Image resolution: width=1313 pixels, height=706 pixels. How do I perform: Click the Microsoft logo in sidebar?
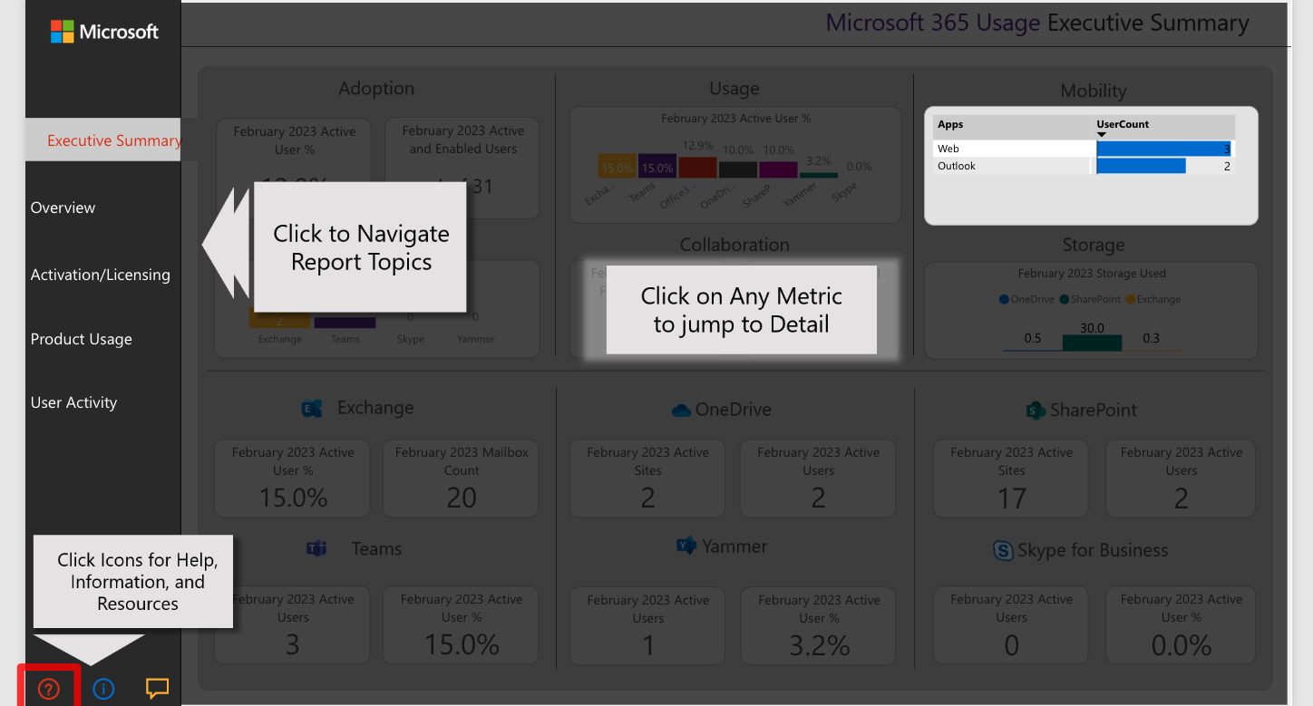104,32
